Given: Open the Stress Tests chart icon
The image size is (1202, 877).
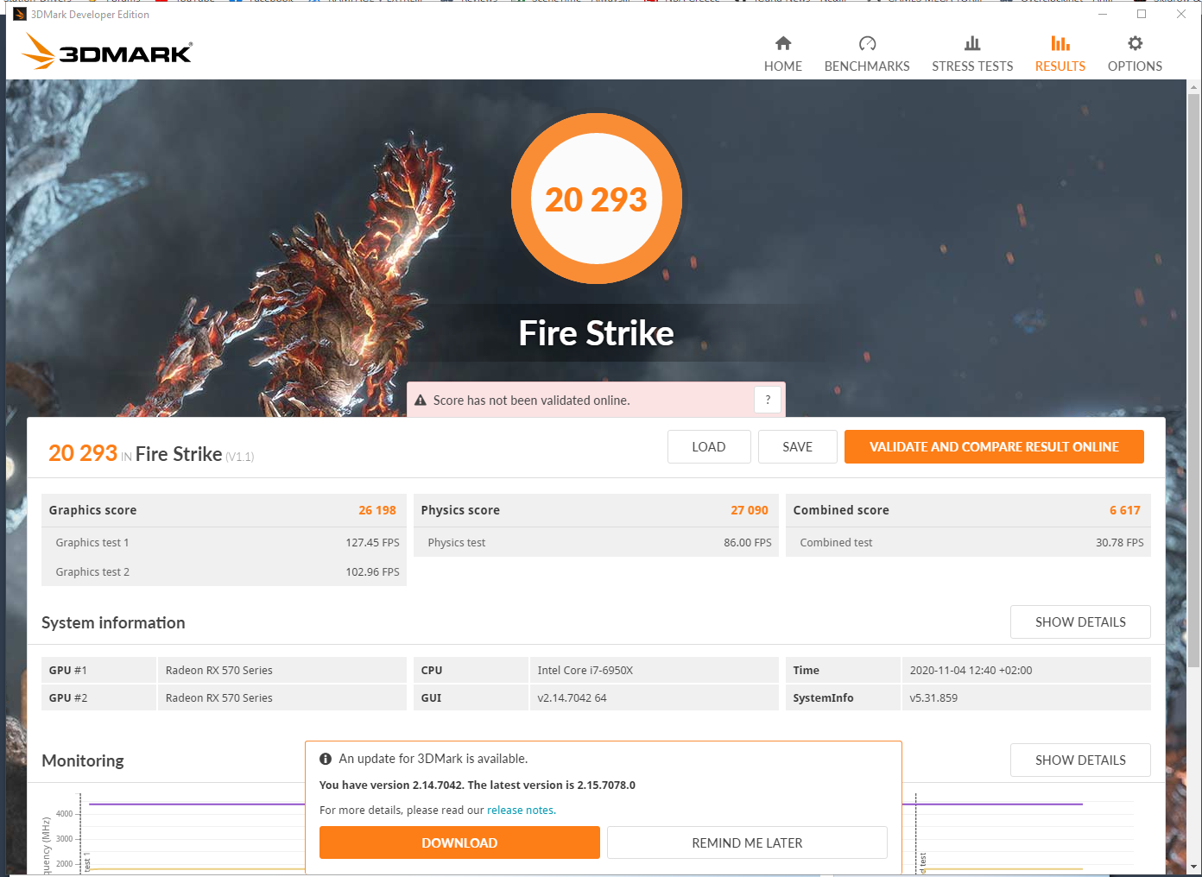Looking at the screenshot, I should pos(972,43).
